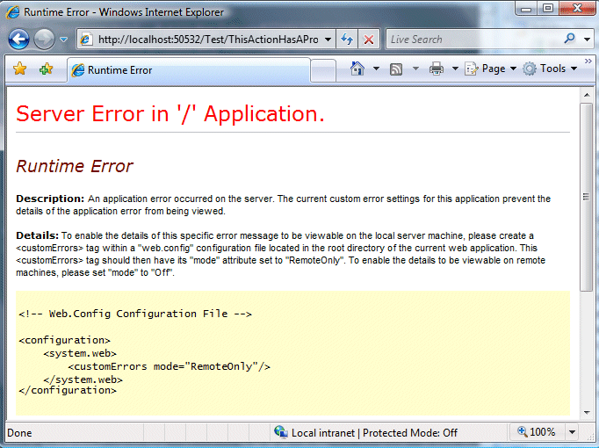Expand the Home button dropdown
Screen dimensions: 599x448
coord(376,69)
